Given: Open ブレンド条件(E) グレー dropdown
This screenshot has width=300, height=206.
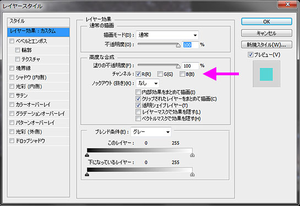Looking at the screenshot, I should click(151, 132).
